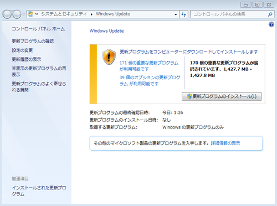
Task: Open 更新履歴の表示 in the sidebar
Action: (x=27, y=59)
